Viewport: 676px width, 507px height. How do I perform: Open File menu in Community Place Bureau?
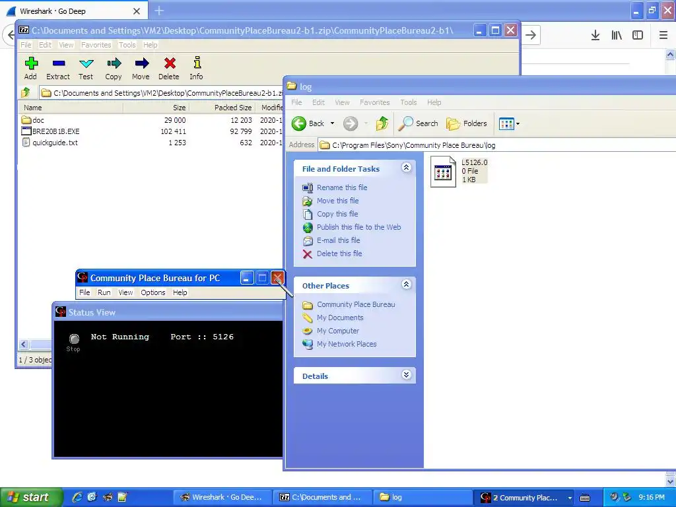pyautogui.click(x=84, y=292)
